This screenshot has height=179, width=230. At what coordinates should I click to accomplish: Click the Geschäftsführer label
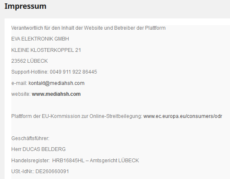(x=30, y=138)
